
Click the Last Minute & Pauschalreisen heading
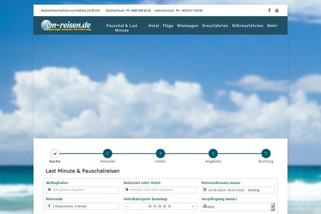[x=82, y=171]
